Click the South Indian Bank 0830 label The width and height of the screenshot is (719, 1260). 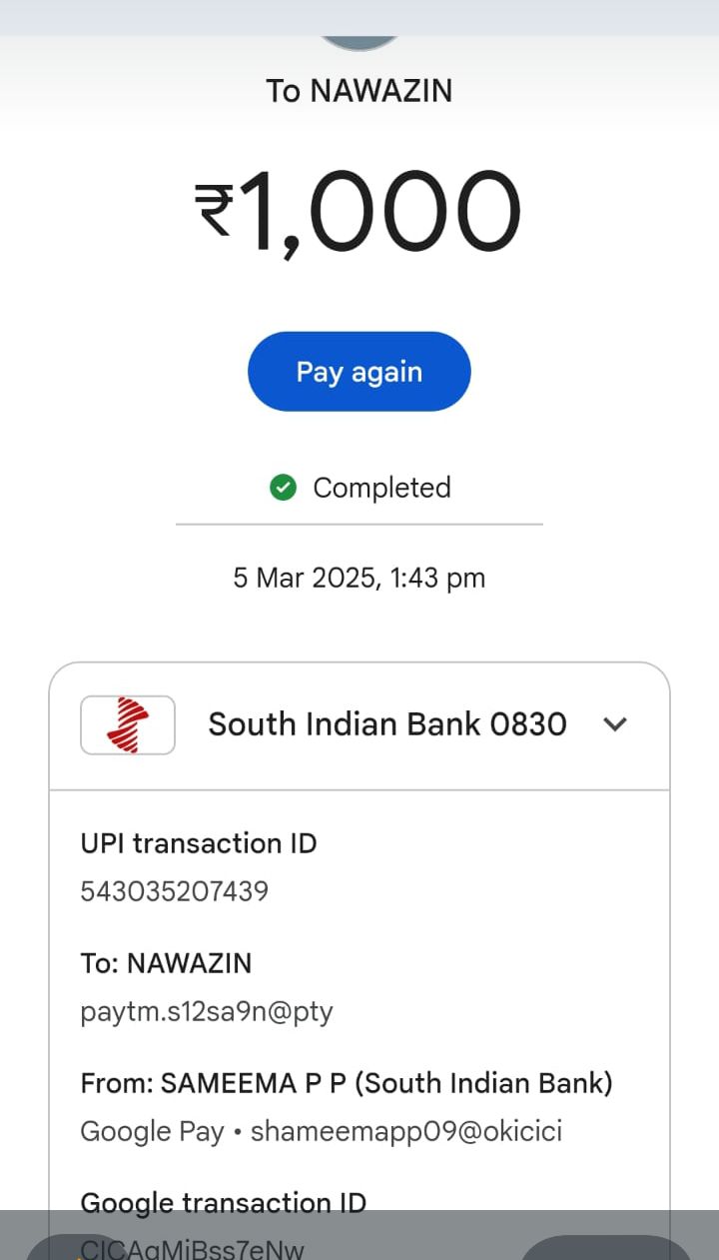(386, 724)
